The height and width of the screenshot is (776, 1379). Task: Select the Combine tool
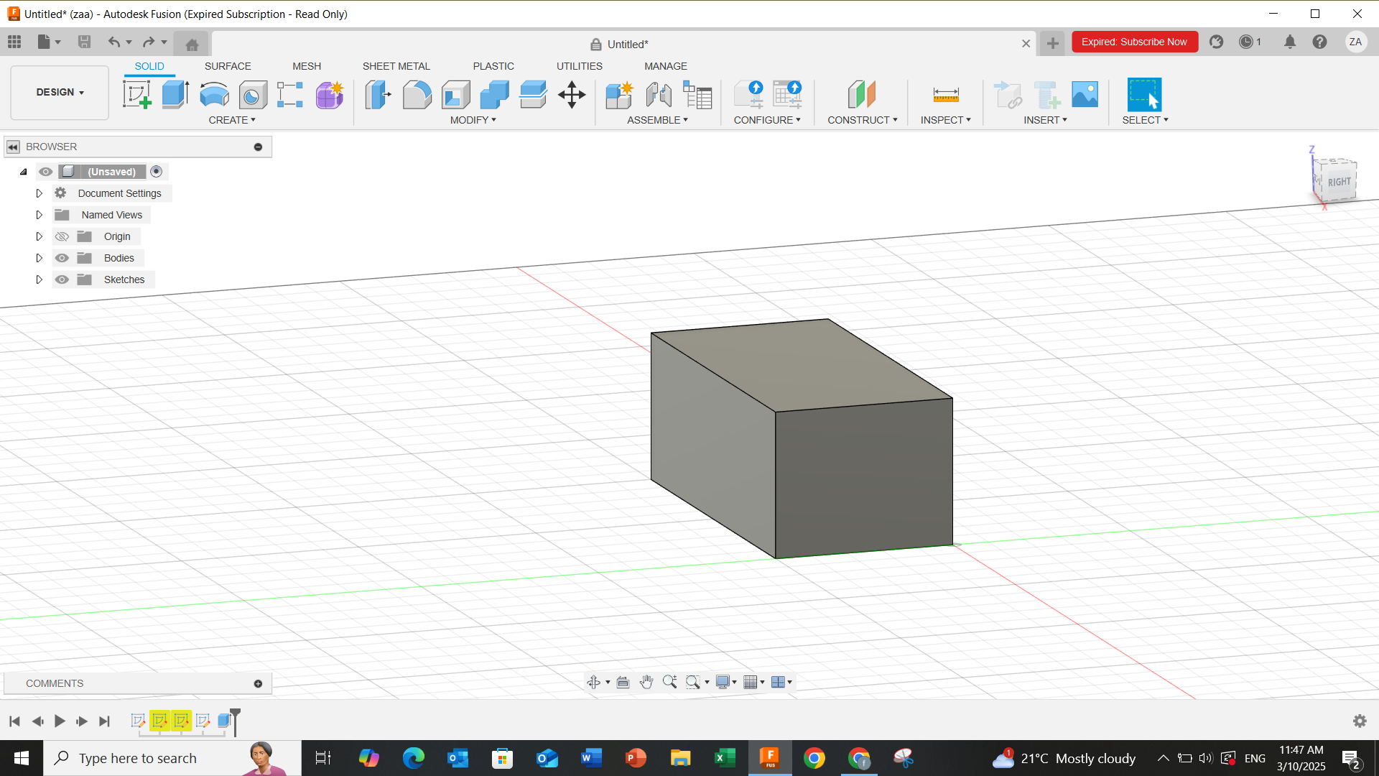[x=494, y=94]
